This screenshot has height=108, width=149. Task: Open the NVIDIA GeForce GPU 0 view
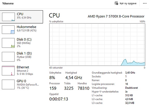coord(22,84)
